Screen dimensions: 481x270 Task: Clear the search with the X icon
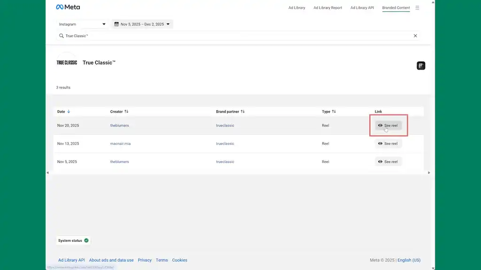(x=415, y=36)
